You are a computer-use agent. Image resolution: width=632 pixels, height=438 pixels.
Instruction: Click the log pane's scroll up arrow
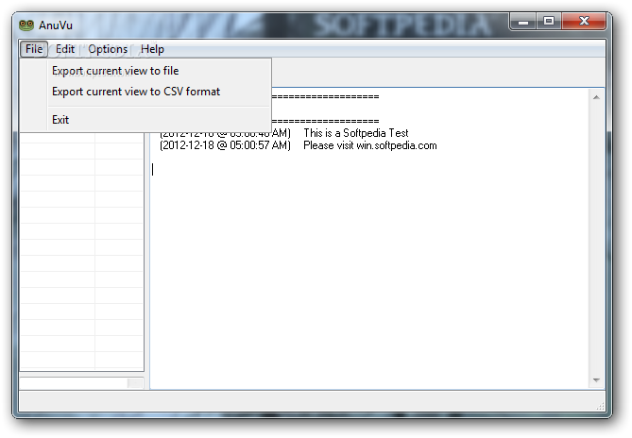click(x=596, y=97)
